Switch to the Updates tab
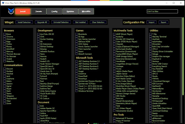Viewport: 185px width, 124px height. point(70,12)
